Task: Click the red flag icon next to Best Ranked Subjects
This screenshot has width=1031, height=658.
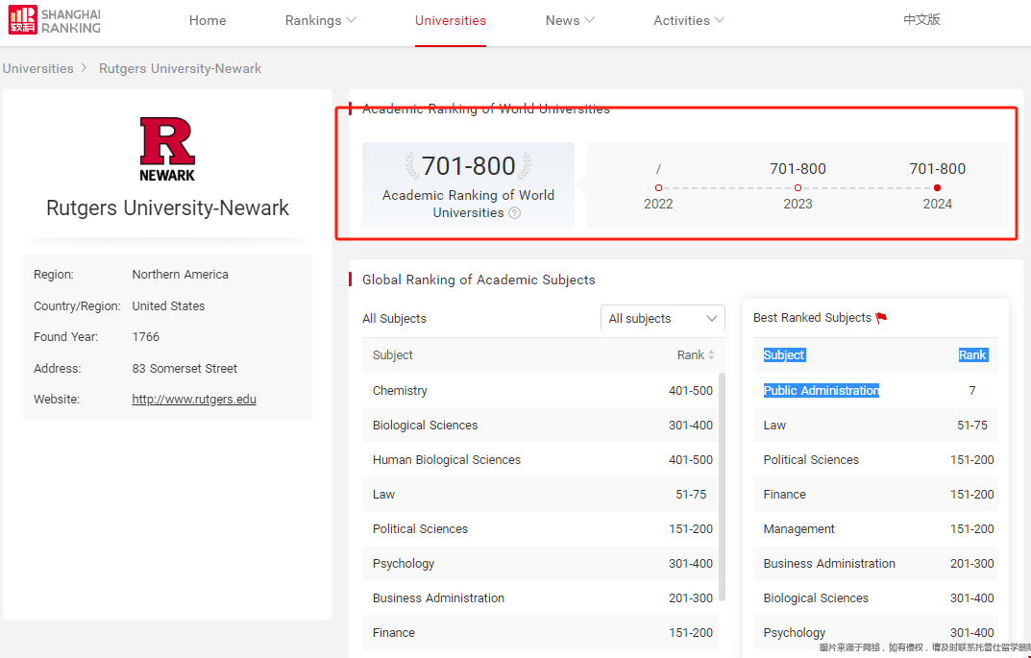Action: pos(882,318)
